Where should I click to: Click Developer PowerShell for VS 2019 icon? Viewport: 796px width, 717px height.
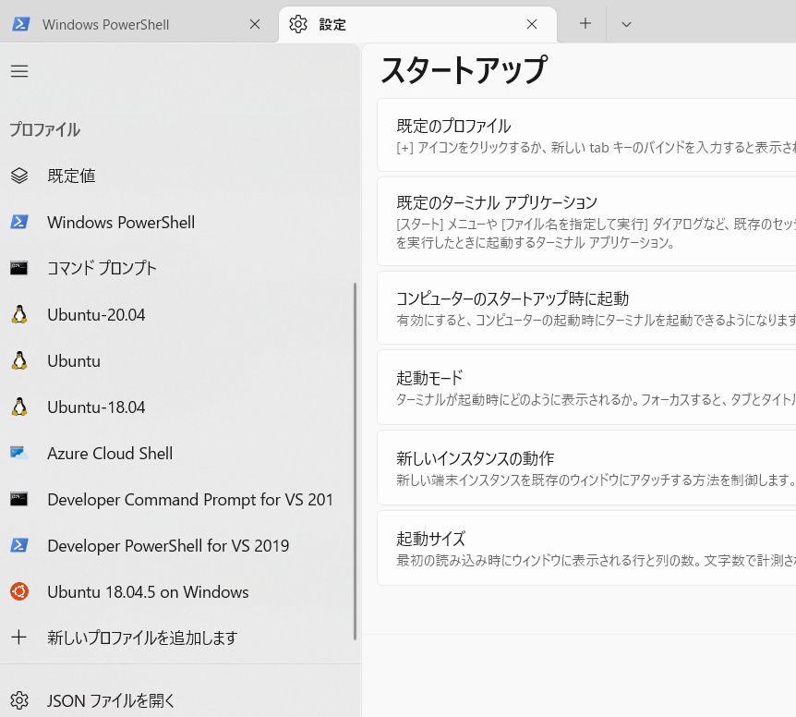coord(19,545)
